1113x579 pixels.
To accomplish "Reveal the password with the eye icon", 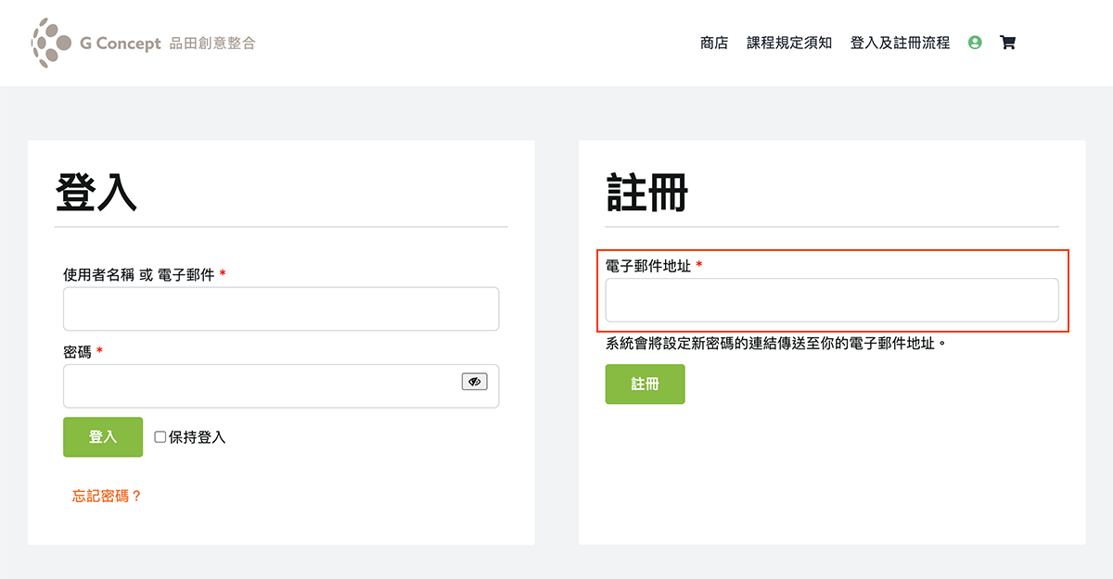I will [x=474, y=381].
